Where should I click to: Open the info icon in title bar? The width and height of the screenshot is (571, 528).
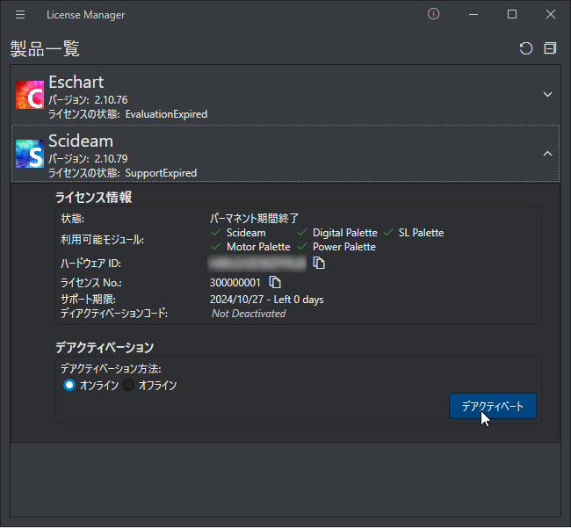(433, 14)
